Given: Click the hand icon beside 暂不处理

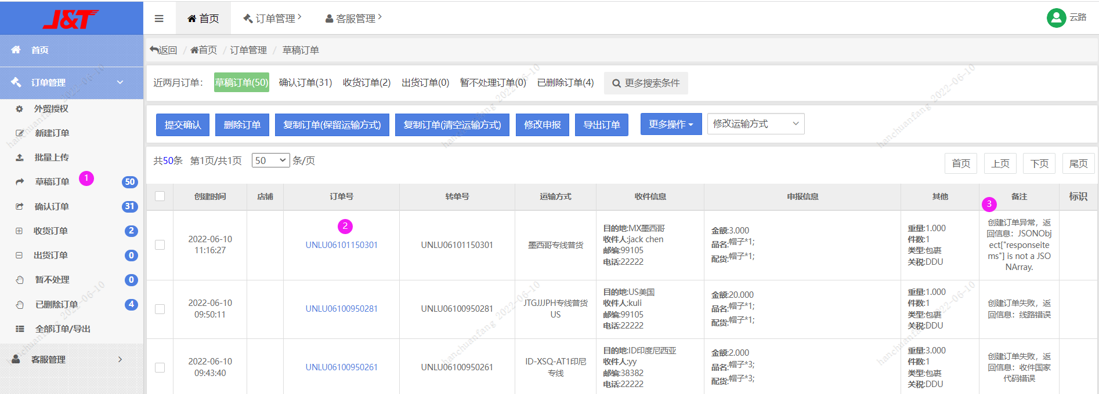Looking at the screenshot, I should pos(20,280).
